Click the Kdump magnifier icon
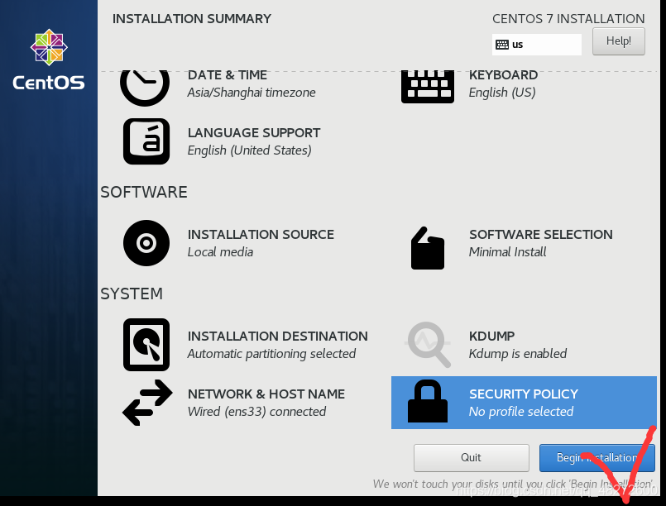The image size is (666, 506). [x=429, y=345]
